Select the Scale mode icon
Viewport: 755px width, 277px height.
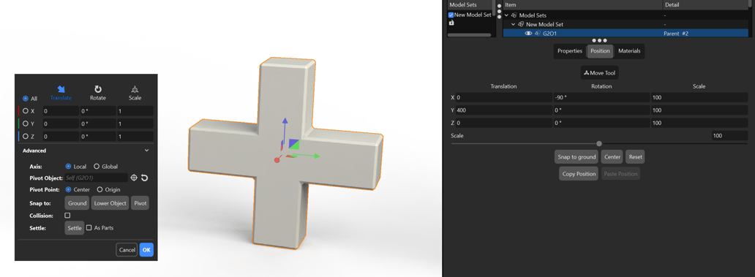coord(135,89)
